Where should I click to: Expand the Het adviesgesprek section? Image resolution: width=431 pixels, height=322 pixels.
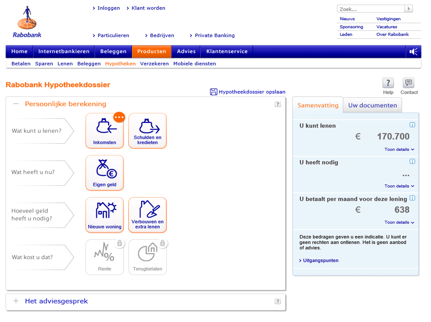16,301
